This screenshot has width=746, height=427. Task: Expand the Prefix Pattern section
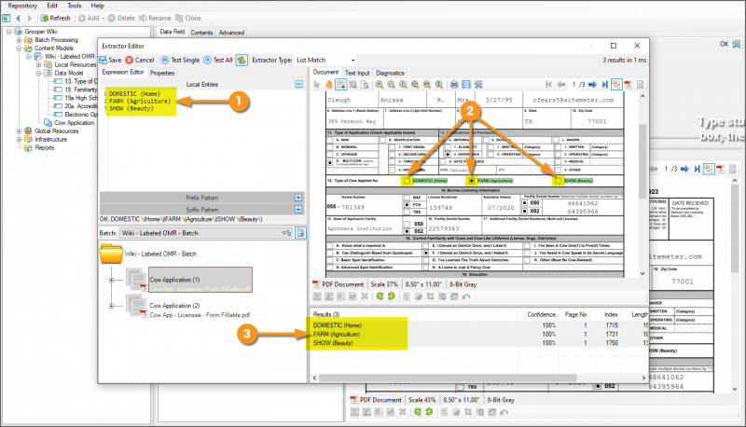click(x=298, y=198)
